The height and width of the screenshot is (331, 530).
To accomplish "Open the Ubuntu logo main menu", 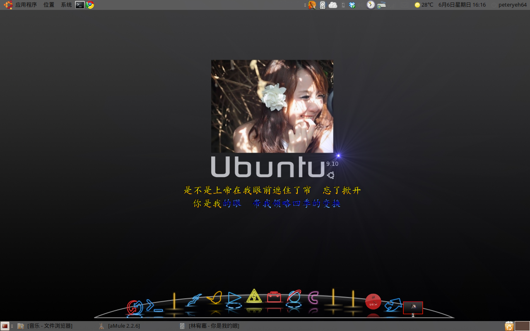I will (8, 5).
